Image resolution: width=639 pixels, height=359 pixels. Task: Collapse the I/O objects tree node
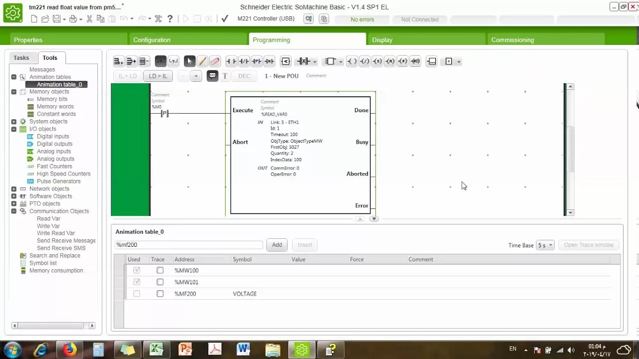coord(14,129)
